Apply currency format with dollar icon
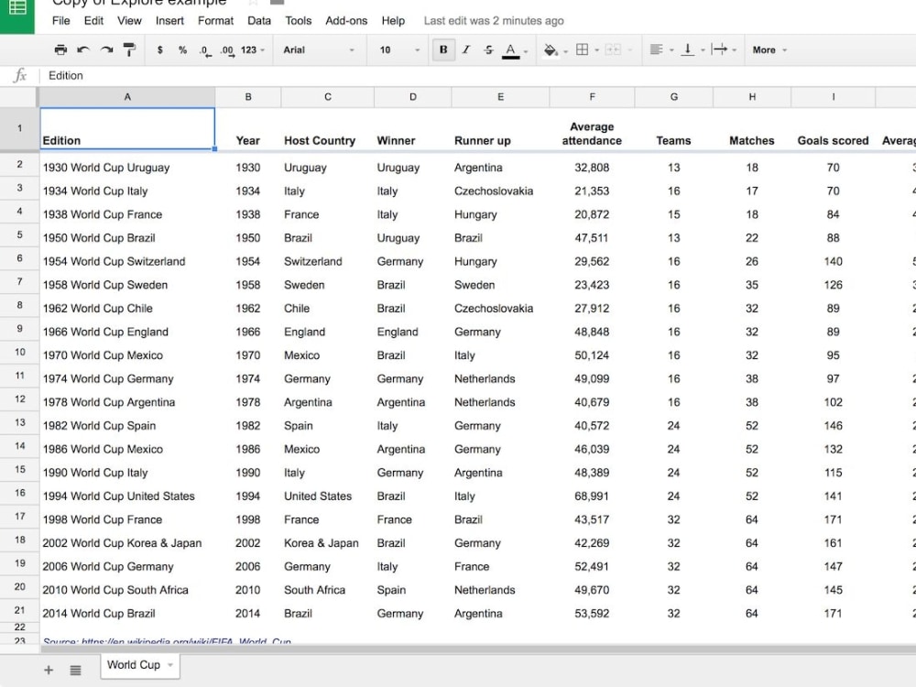The image size is (916, 687). [x=159, y=50]
